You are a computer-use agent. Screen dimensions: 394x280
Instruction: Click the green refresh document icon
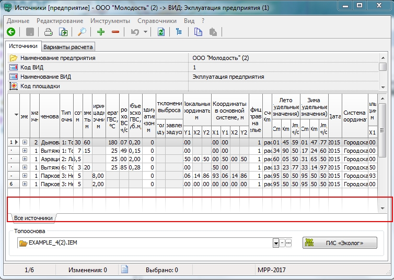tap(161, 32)
